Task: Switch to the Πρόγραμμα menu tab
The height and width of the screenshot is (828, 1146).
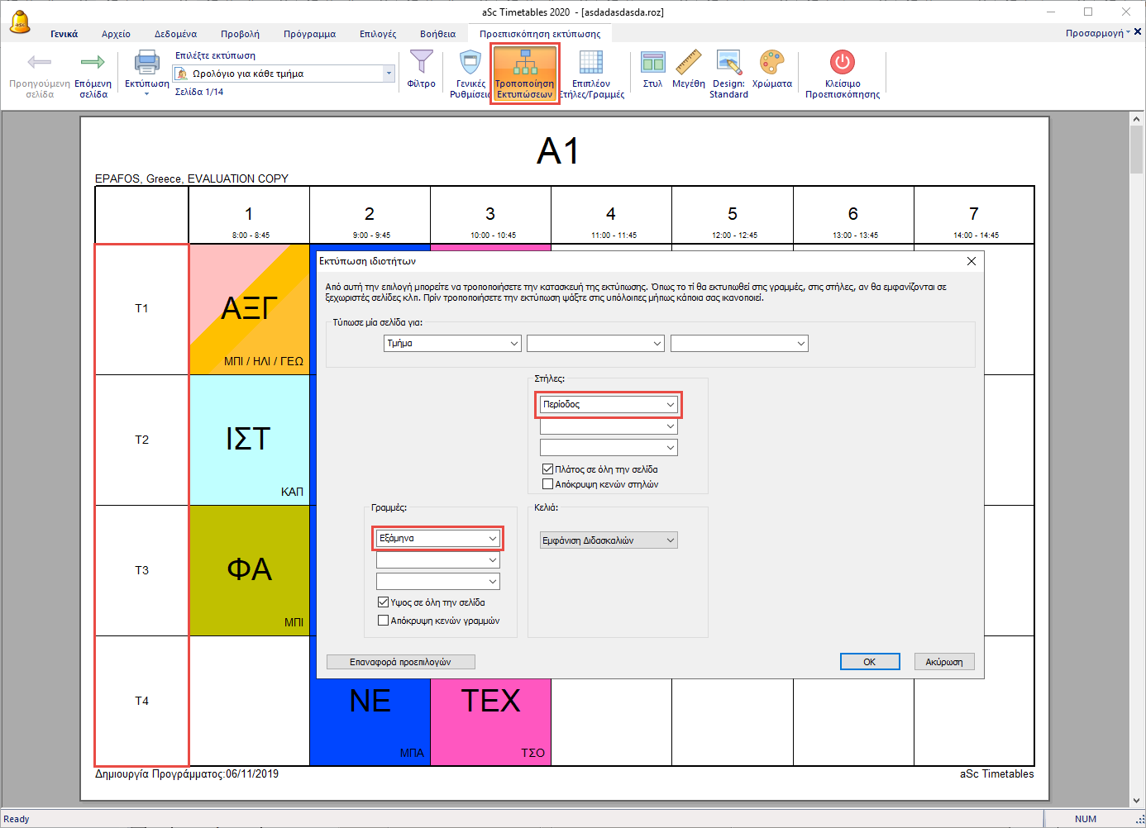Action: tap(309, 34)
